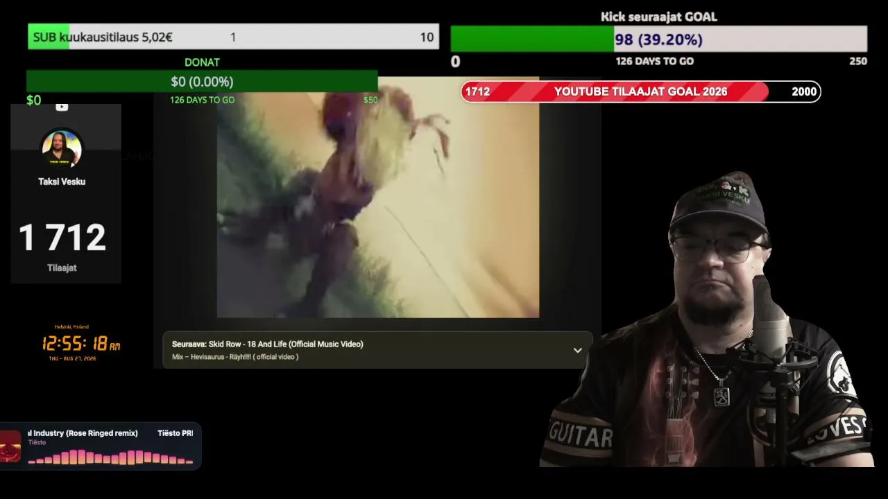Click the "DONAT" label
888x499 pixels.
pyautogui.click(x=202, y=62)
